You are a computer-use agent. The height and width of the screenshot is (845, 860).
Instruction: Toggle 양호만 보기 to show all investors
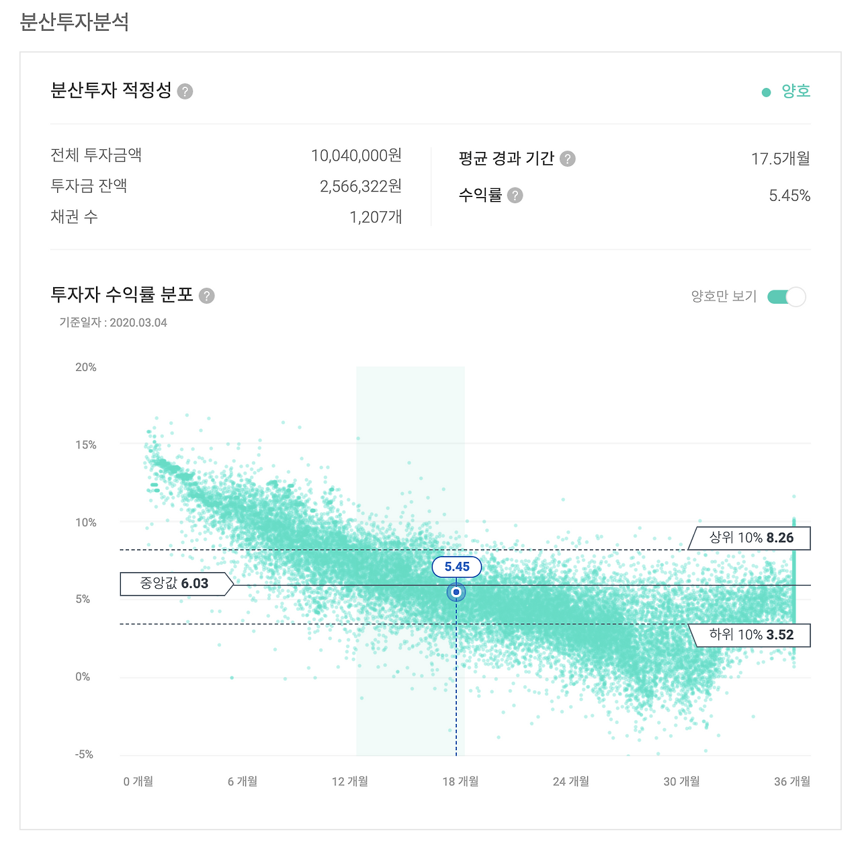coord(787,296)
